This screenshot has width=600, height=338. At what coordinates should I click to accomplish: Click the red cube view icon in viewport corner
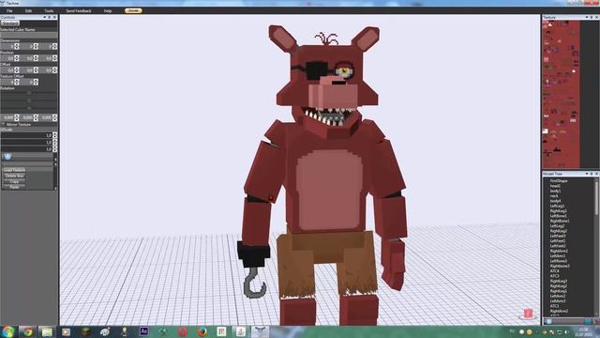528,314
